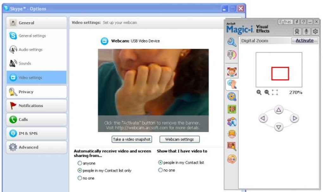Close the Skype Options window
The height and width of the screenshot is (192, 323).
(241, 9)
